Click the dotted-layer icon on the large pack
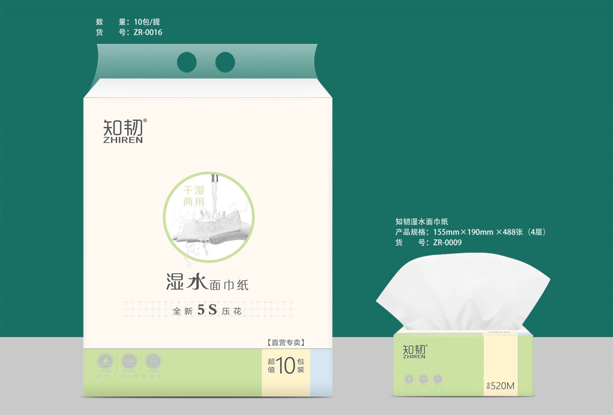613x415 pixels. pos(129,361)
